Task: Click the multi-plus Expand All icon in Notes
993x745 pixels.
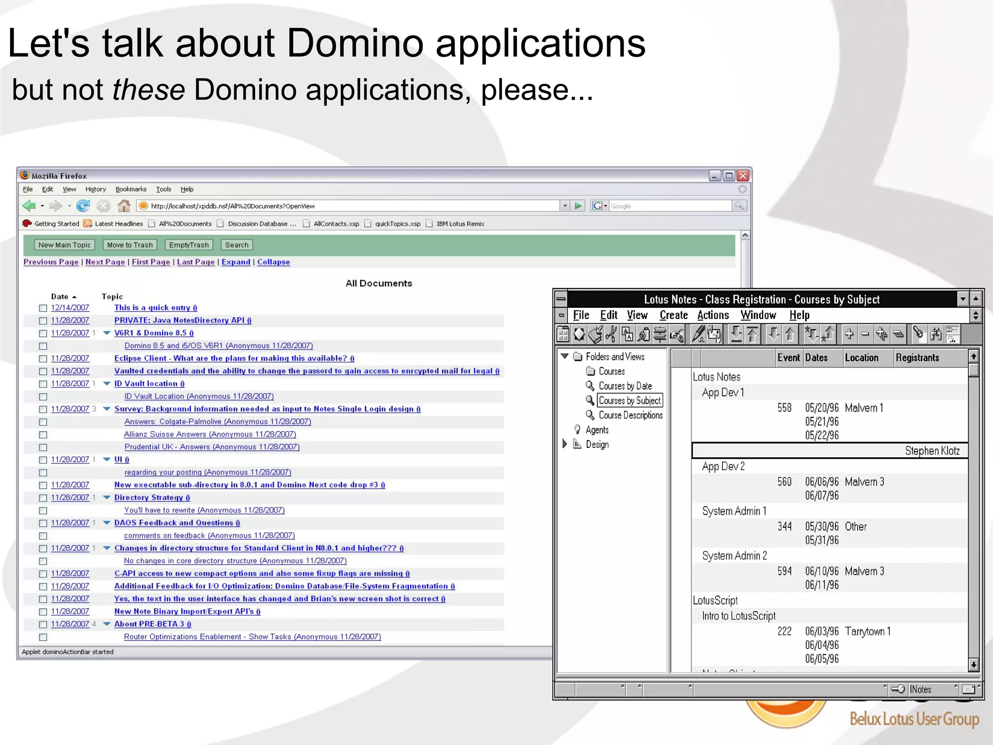Action: (881, 334)
